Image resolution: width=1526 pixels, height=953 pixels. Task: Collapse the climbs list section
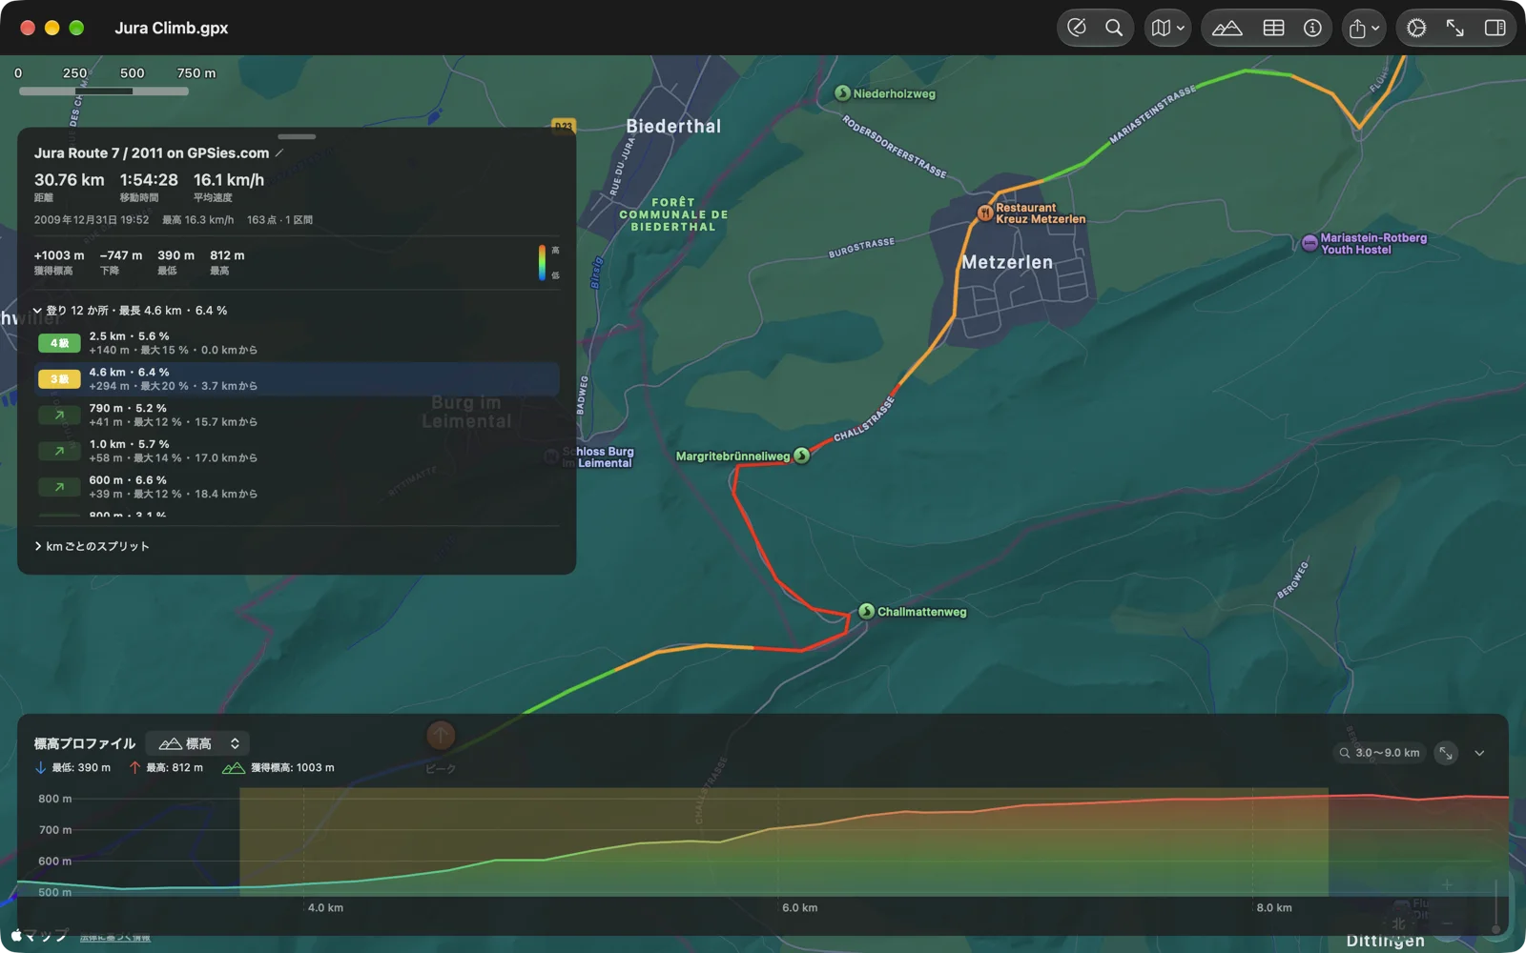pos(37,311)
